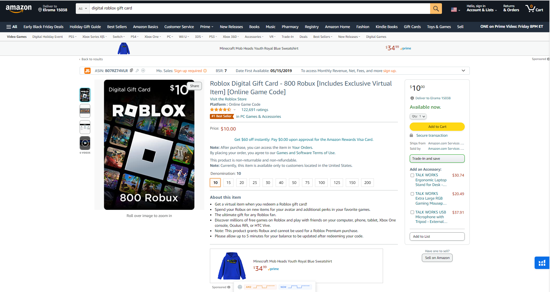Click the key icon beside the ASIN

point(137,71)
